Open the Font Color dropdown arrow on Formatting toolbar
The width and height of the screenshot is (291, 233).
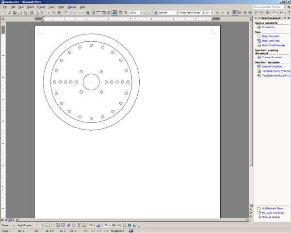(285, 13)
